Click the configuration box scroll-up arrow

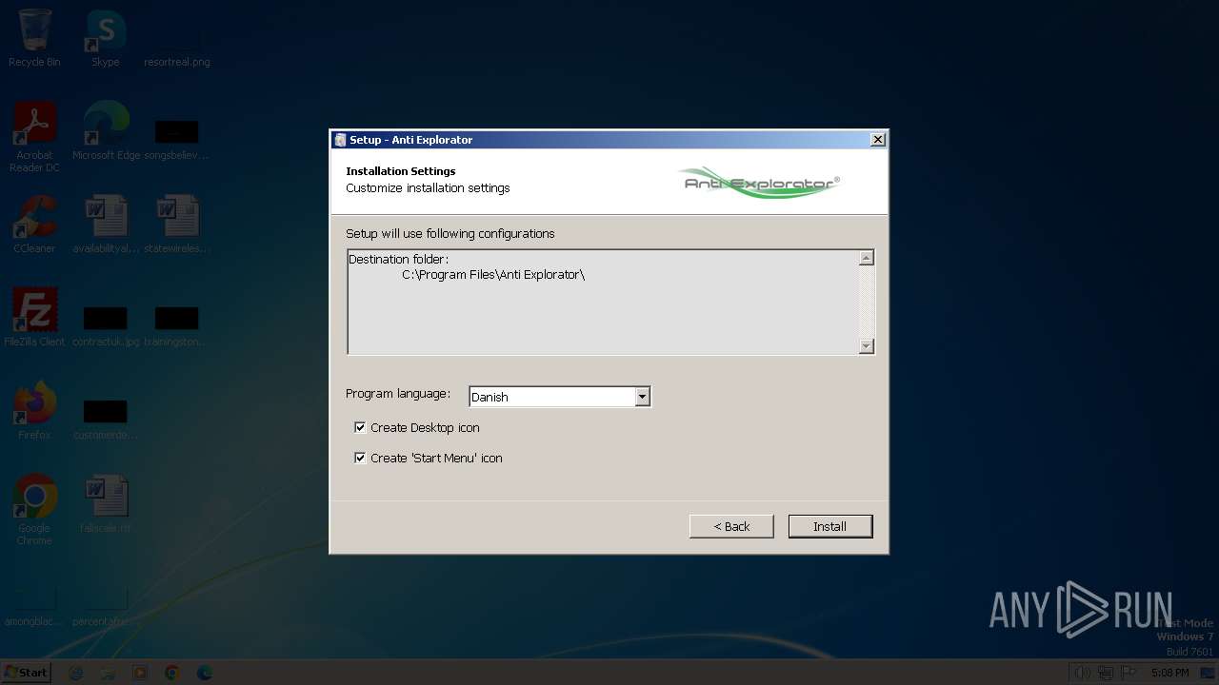[867, 258]
